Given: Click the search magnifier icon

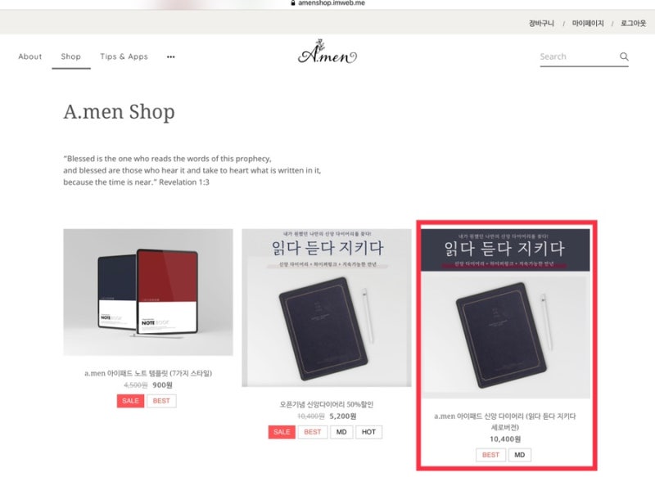Looking at the screenshot, I should [x=624, y=56].
